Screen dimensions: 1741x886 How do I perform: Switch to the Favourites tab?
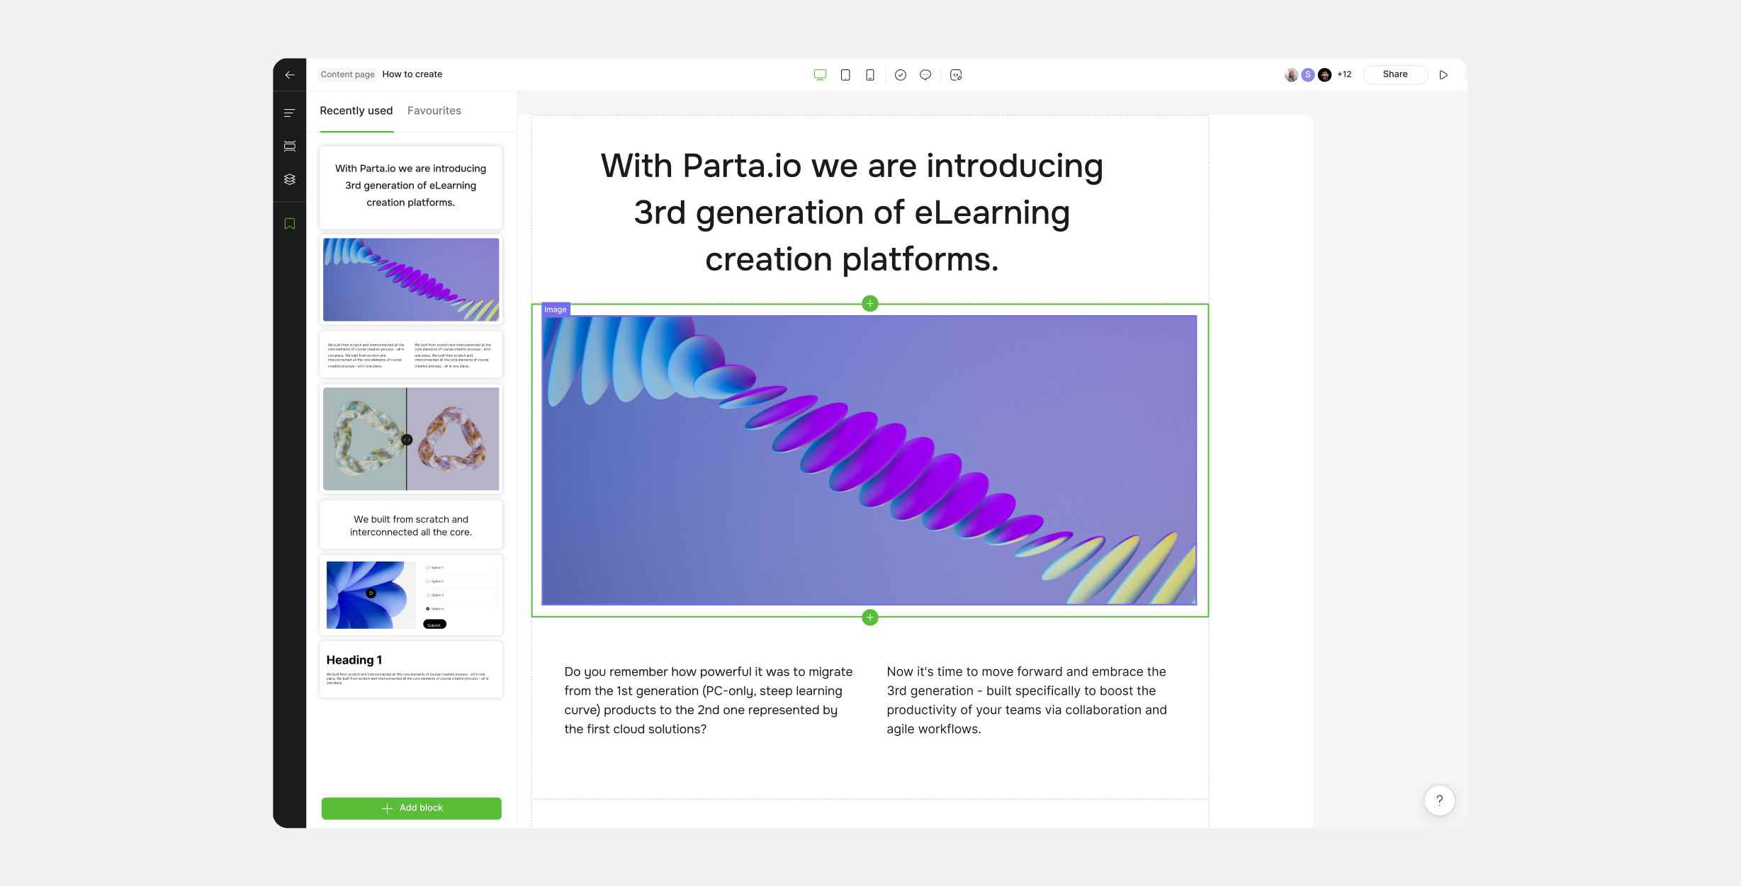434,111
